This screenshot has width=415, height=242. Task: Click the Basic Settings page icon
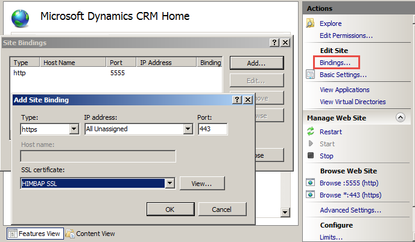310,74
